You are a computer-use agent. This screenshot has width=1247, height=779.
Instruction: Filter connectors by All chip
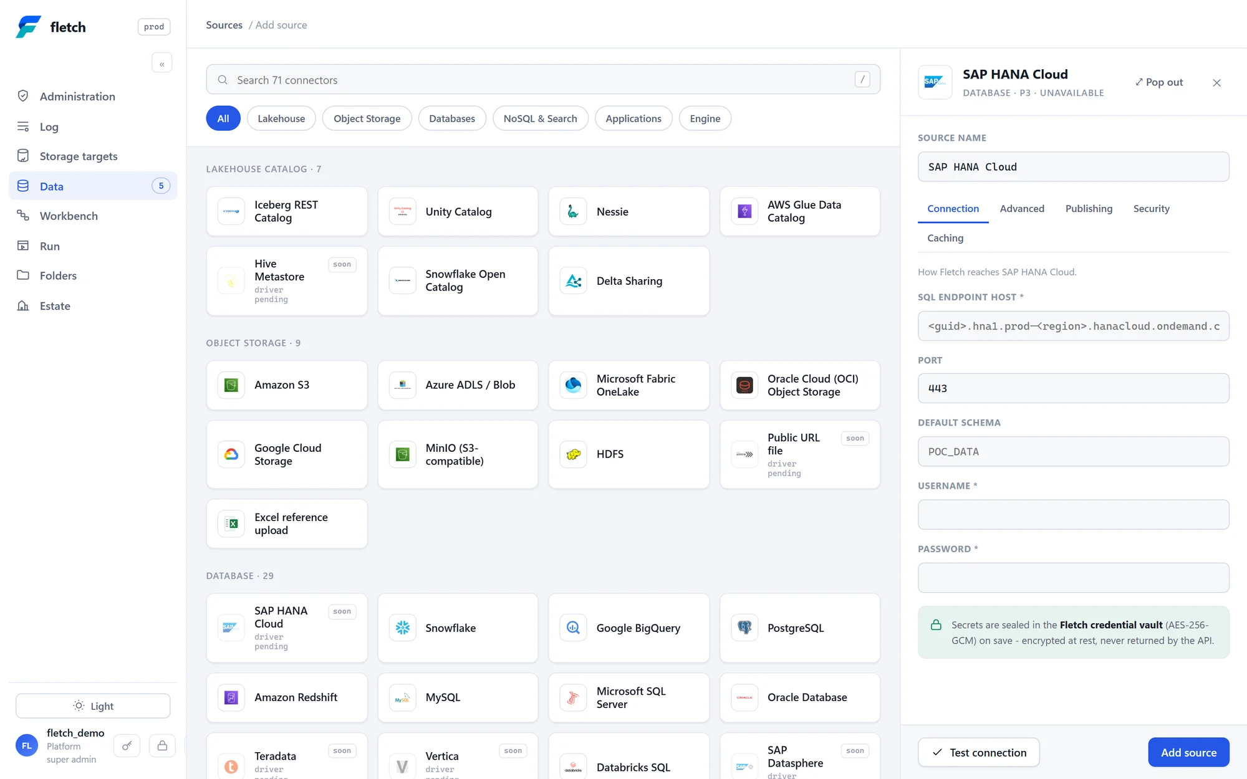(x=223, y=118)
